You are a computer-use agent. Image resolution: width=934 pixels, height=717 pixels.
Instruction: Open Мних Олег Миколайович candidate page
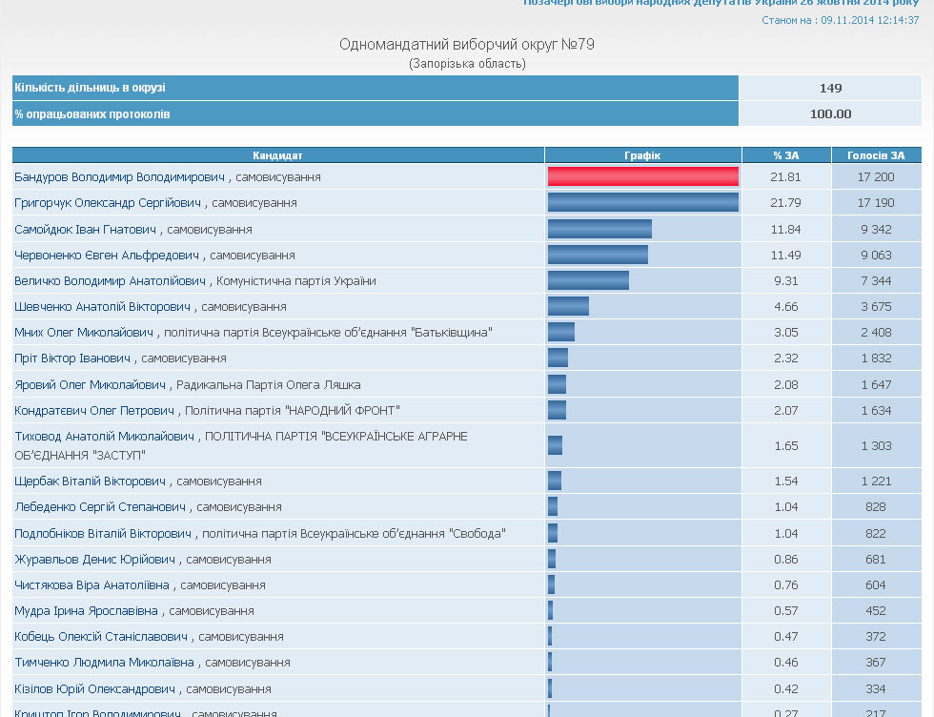[84, 332]
